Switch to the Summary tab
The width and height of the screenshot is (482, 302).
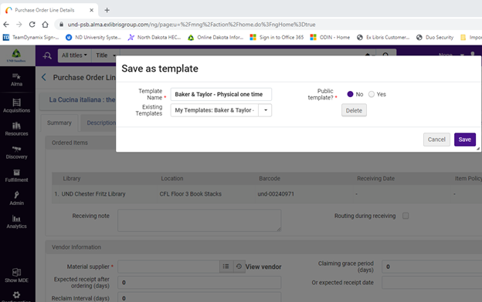point(59,122)
